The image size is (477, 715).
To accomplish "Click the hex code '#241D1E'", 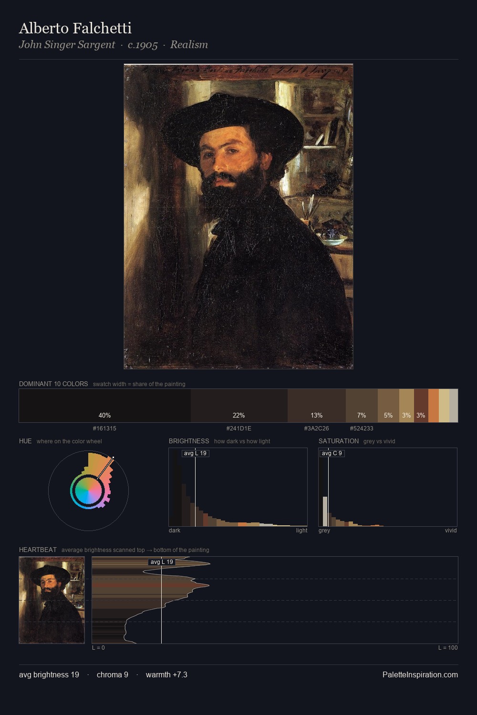I will [239, 429].
